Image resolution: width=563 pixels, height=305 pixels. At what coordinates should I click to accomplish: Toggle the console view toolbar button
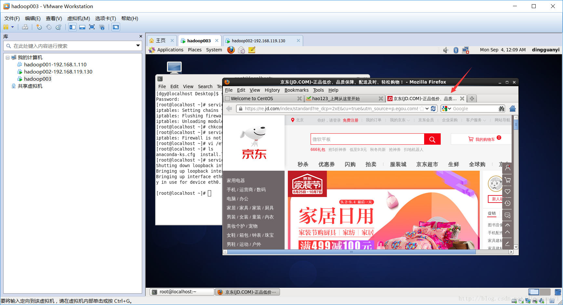116,27
